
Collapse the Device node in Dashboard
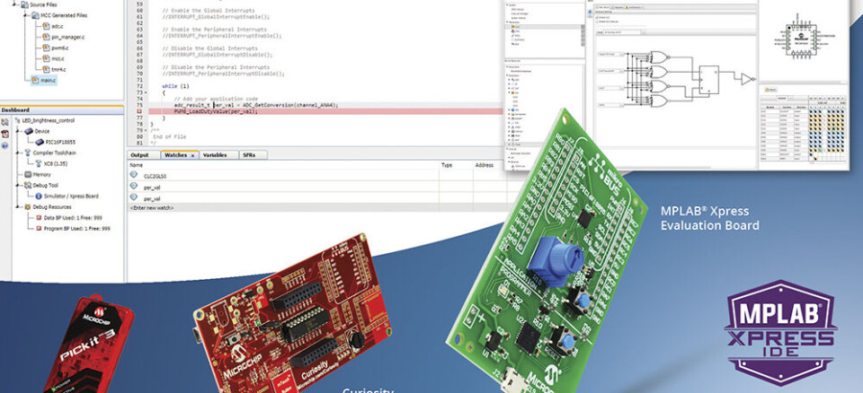tap(19, 131)
